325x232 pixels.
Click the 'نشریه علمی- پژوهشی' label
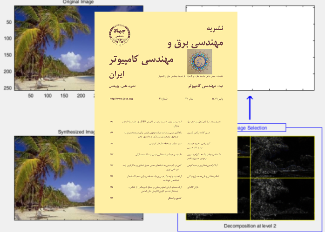click(x=122, y=86)
